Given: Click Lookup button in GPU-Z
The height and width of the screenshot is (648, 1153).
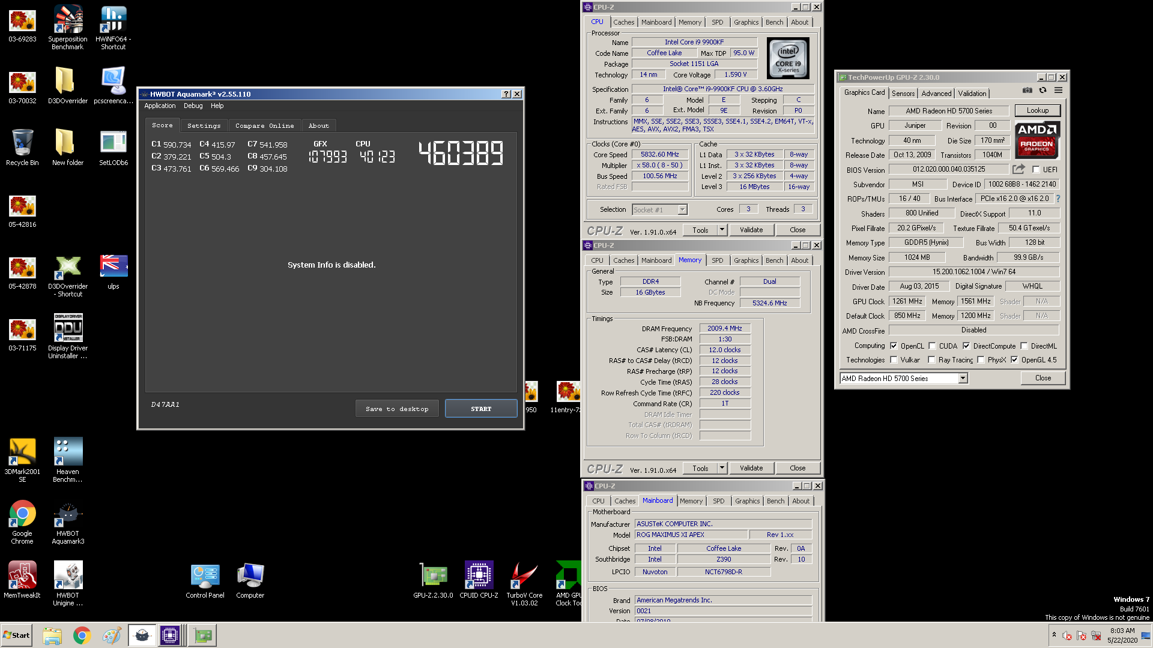Looking at the screenshot, I should [x=1037, y=110].
